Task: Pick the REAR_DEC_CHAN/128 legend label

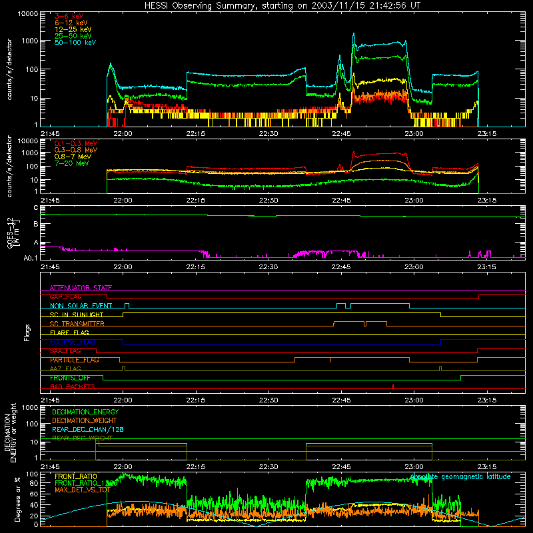Action: 88,429
